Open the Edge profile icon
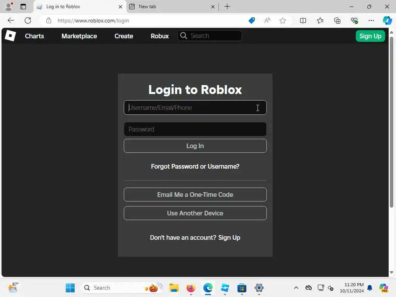This screenshot has height=297, width=396. tap(9, 7)
